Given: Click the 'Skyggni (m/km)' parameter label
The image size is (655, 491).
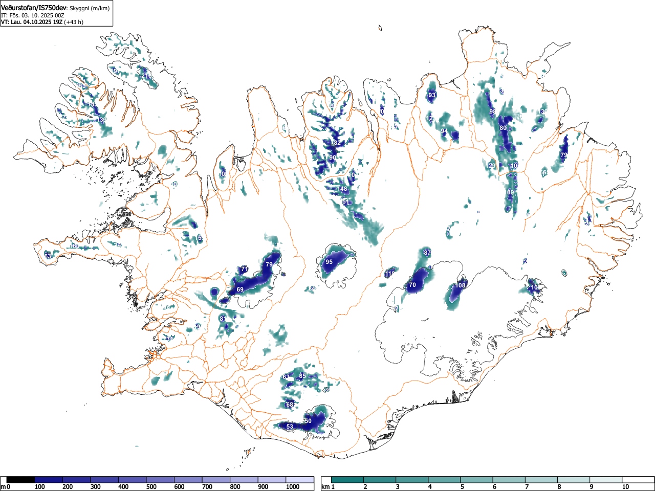Looking at the screenshot, I should [x=89, y=9].
